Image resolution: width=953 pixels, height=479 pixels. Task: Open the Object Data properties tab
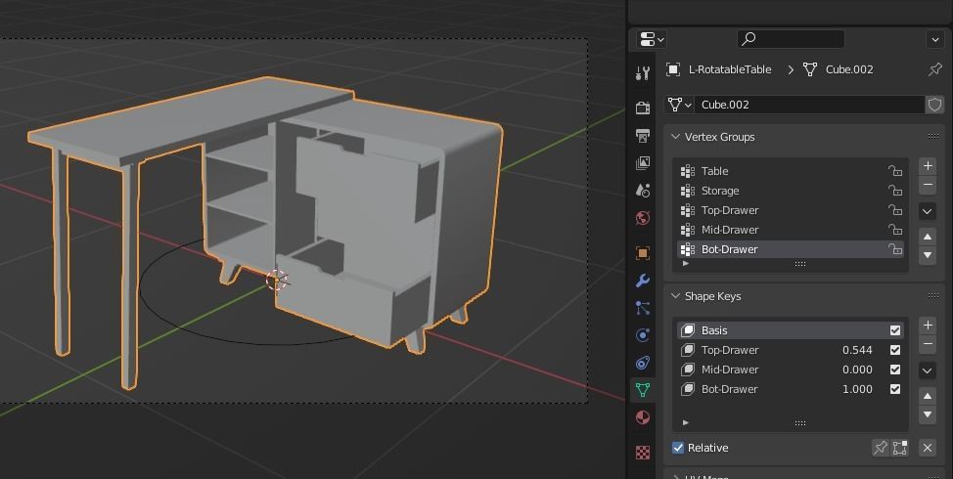(x=643, y=390)
